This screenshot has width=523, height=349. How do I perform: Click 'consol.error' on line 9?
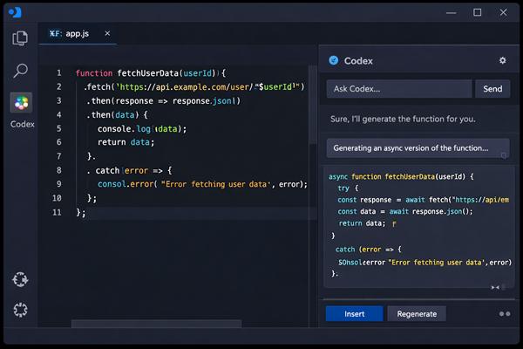(126, 184)
